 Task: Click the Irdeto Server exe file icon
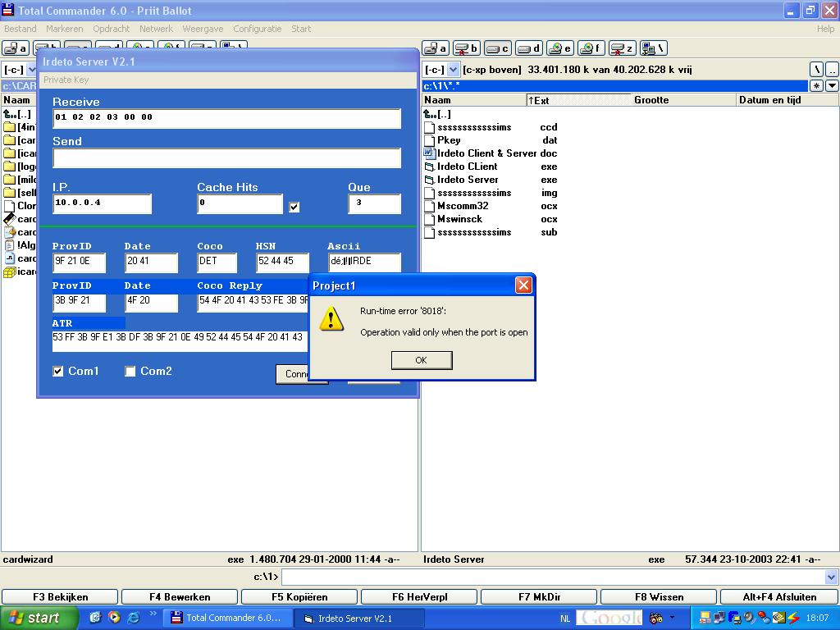[x=429, y=180]
